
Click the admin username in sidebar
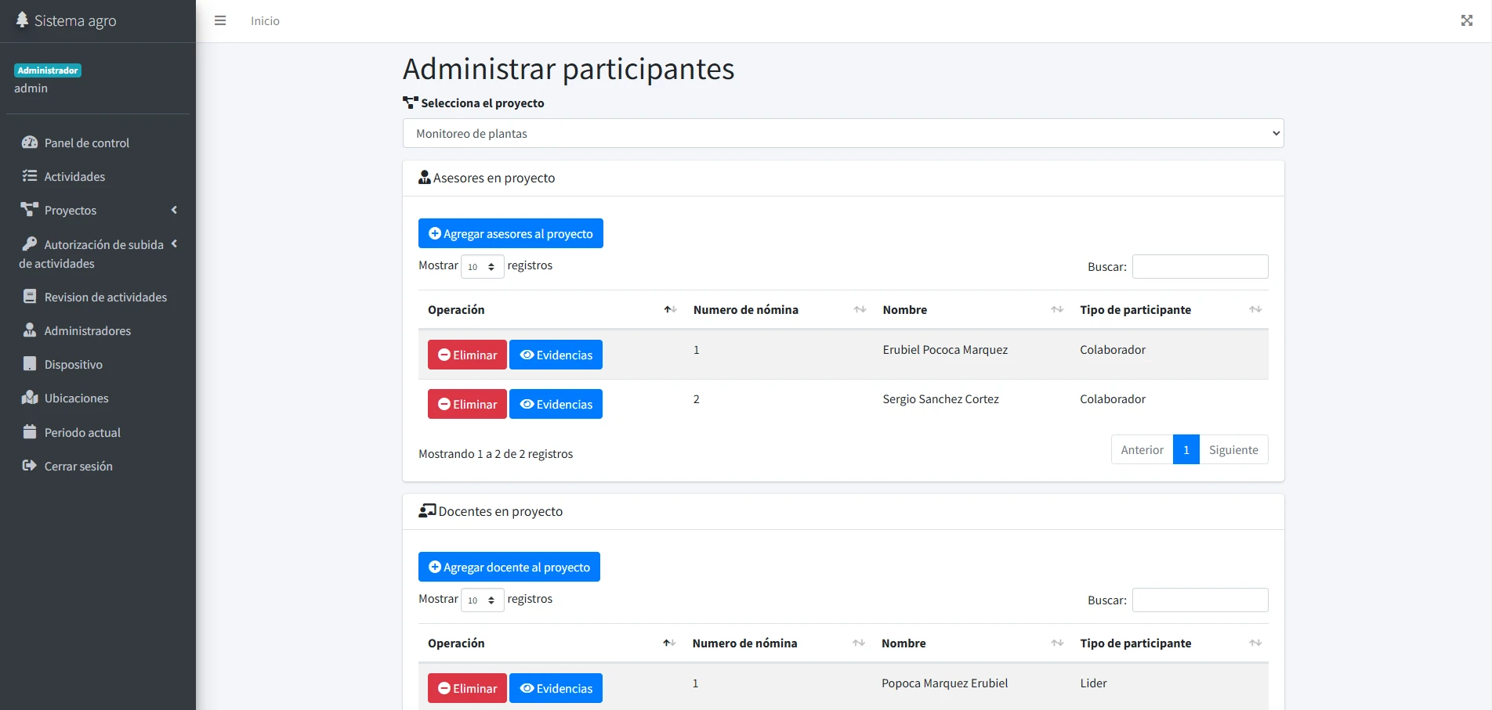click(31, 88)
